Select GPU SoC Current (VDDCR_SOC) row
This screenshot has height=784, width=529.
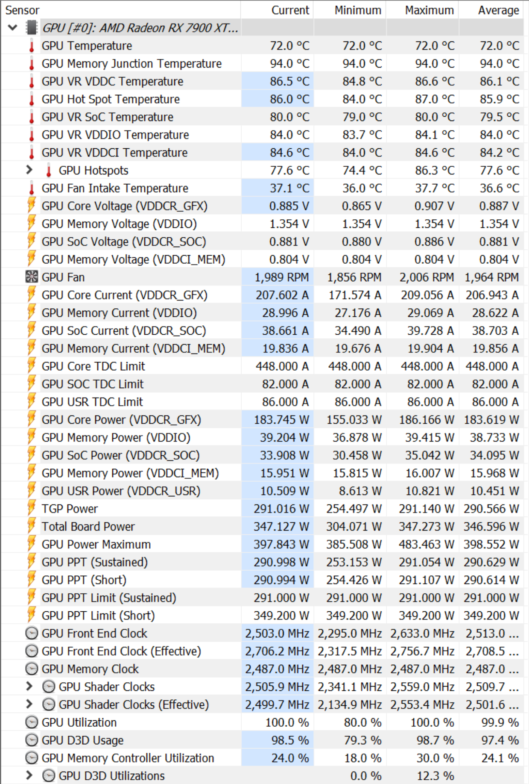click(x=262, y=330)
